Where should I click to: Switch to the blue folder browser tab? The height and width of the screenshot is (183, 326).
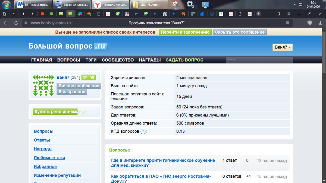pyautogui.click(x=202, y=14)
